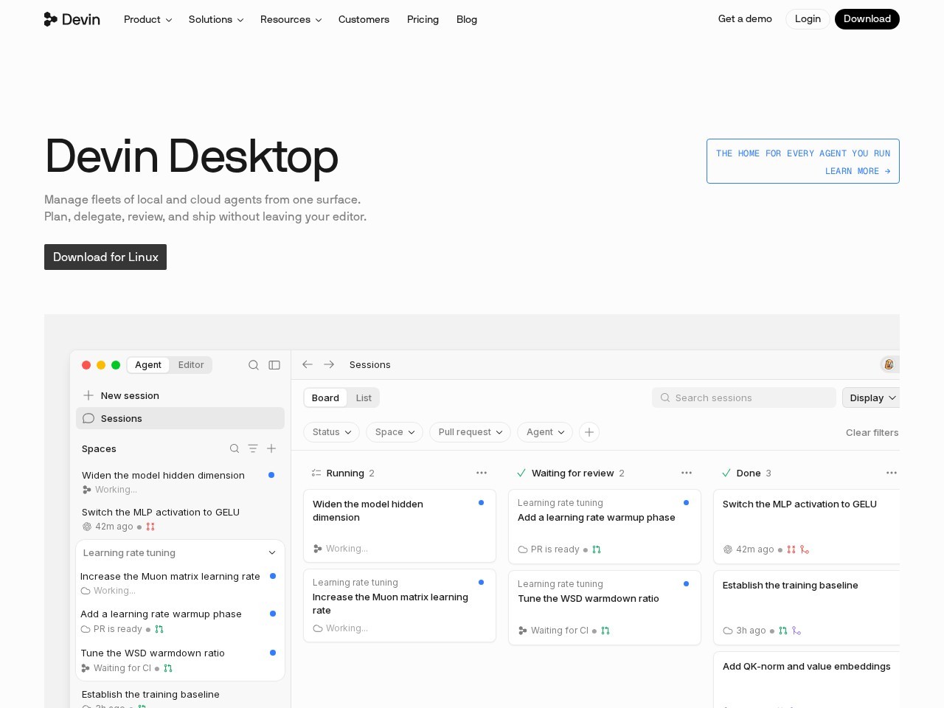Click the plus icon for New session
This screenshot has width=944, height=708.
(x=88, y=395)
